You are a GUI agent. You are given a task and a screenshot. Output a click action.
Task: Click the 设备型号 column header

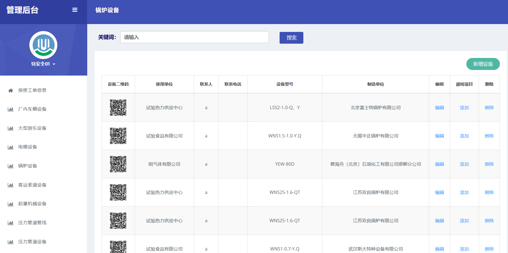285,84
